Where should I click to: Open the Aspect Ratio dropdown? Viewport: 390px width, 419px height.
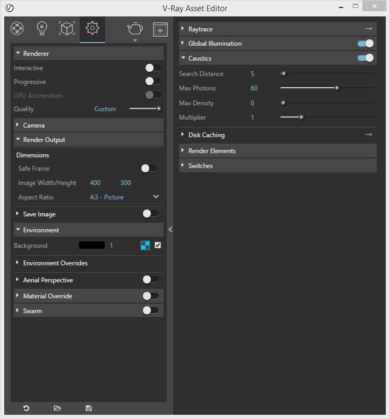[x=156, y=197]
